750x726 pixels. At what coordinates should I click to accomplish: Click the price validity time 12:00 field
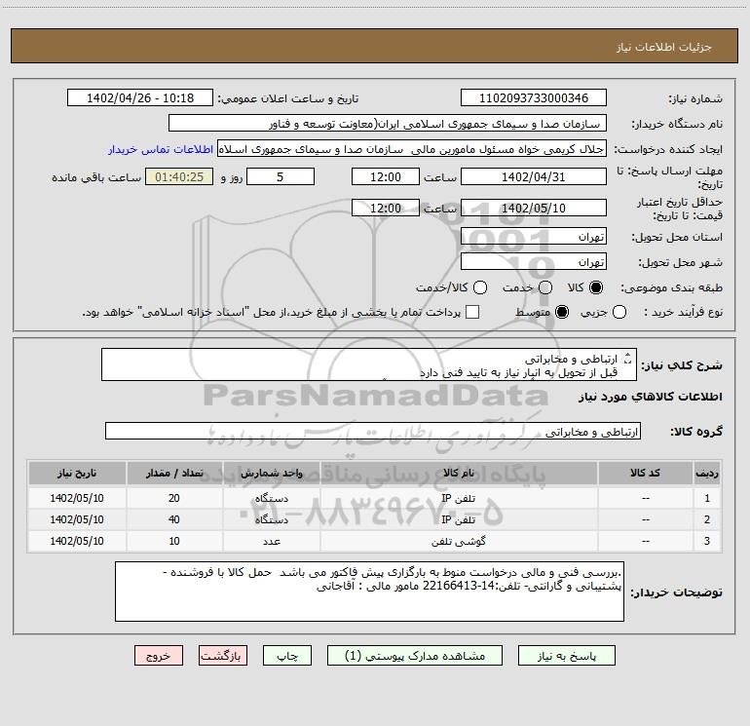pos(386,209)
